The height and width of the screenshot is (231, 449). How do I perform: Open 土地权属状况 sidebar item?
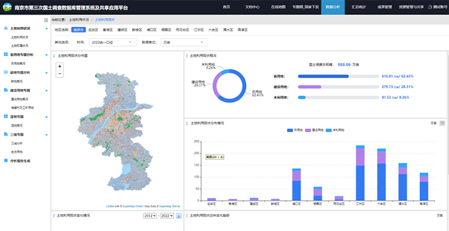tap(20, 46)
